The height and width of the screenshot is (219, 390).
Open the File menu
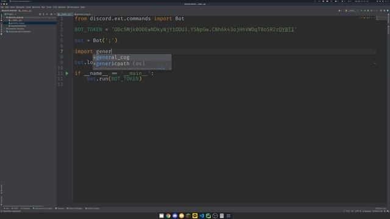tap(2, 7)
